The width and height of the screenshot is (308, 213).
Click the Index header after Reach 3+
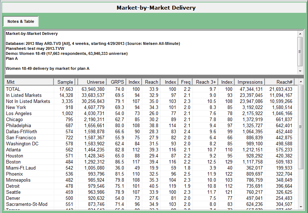click(x=226, y=82)
